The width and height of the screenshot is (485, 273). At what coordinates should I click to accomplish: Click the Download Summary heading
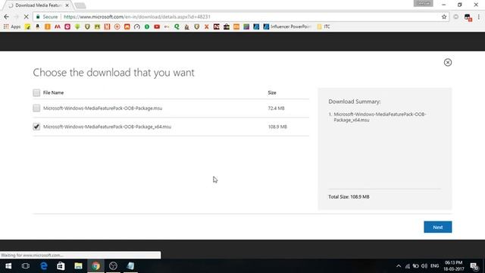point(355,102)
